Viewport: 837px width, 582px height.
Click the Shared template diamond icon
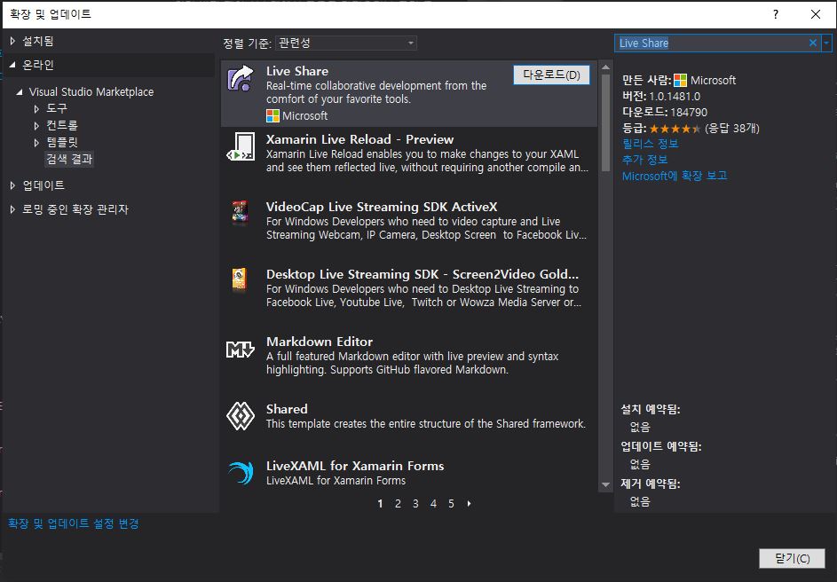(241, 416)
